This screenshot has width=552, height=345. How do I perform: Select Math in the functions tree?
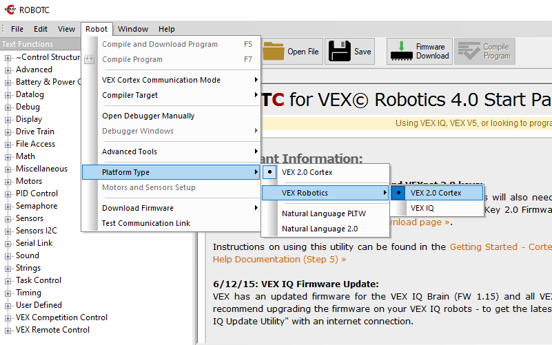point(25,156)
